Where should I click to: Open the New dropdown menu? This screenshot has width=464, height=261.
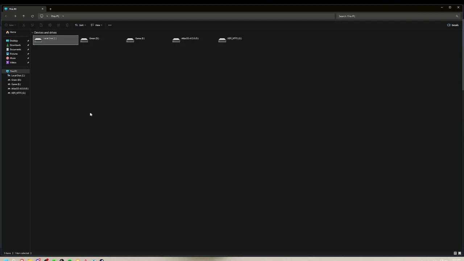pos(10,25)
